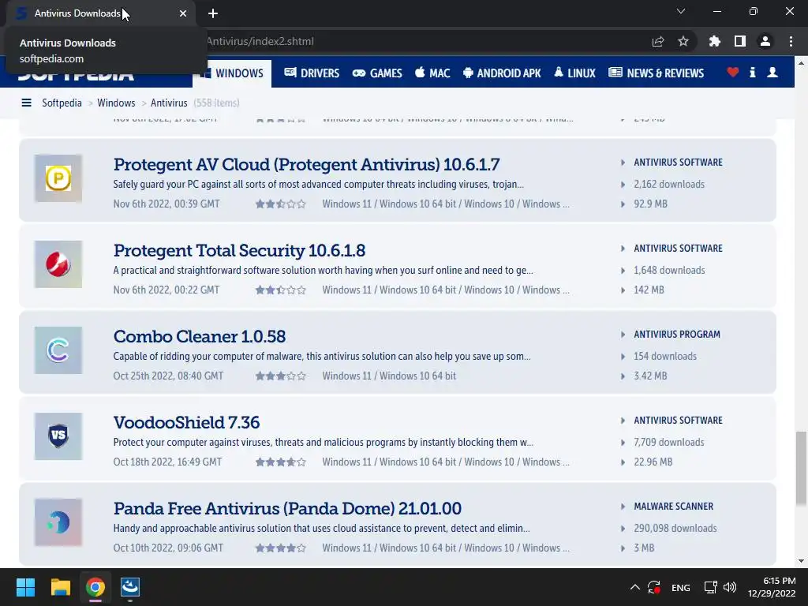
Task: Open VoodooShield 7.36 title link
Action: [x=186, y=423]
